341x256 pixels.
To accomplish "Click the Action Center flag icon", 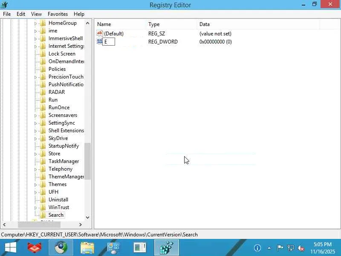I will [280, 248].
